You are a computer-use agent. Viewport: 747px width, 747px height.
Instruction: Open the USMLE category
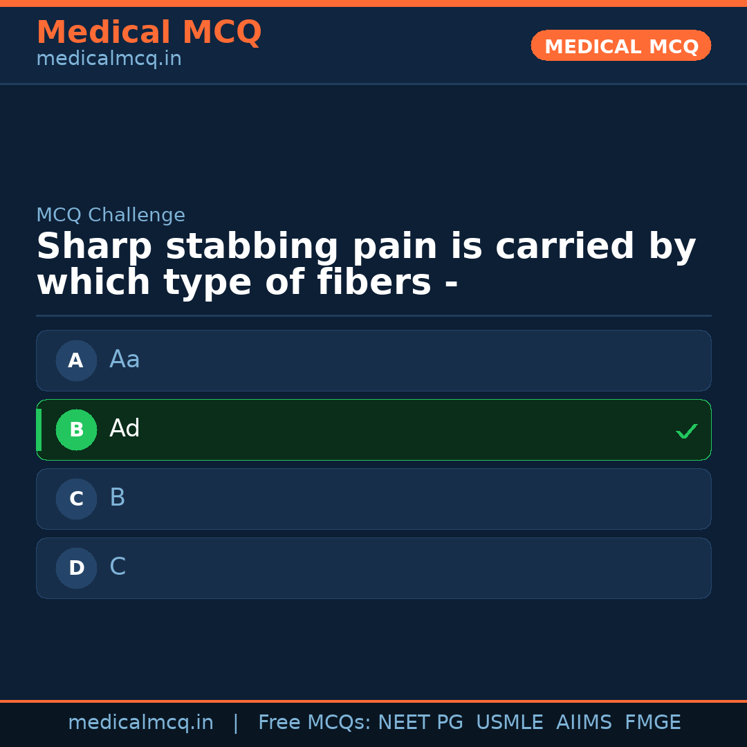pos(510,722)
